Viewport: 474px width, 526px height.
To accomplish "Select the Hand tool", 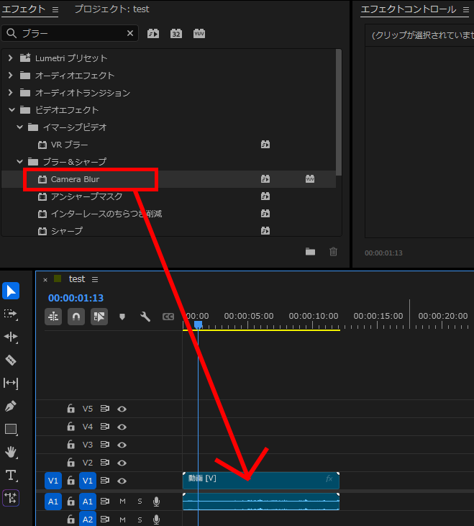I will point(11,452).
